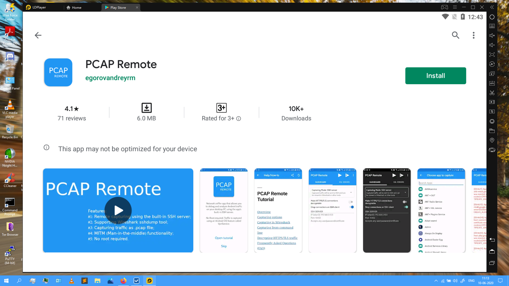Screen dimensions: 509x286
Task: Select the VLC media player desktop icon
Action: click(x=10, y=109)
